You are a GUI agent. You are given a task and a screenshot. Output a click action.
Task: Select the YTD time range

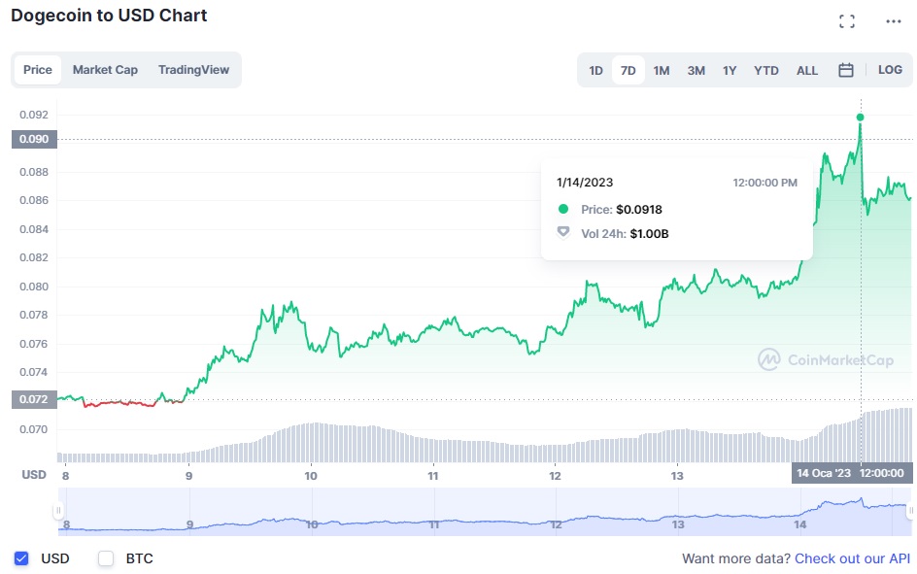[766, 71]
